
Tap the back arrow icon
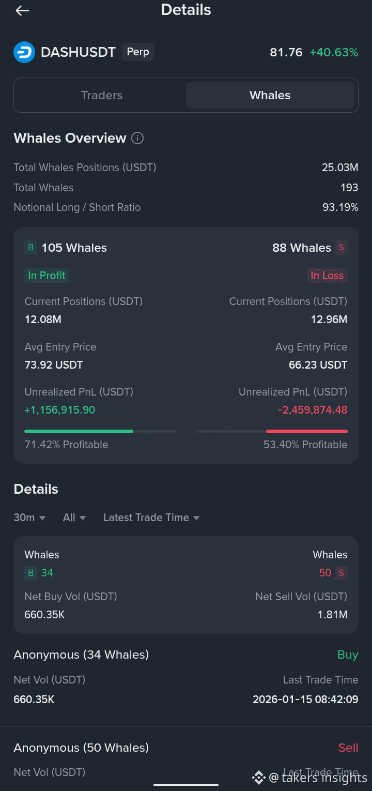point(22,11)
